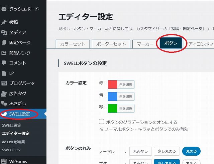The width and height of the screenshot is (214, 164).
Task: Click 色を選択 button for 赤
Action: pos(126,85)
